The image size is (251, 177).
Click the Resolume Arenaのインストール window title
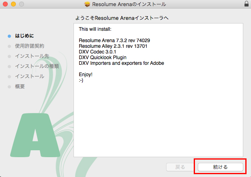click(x=129, y=4)
